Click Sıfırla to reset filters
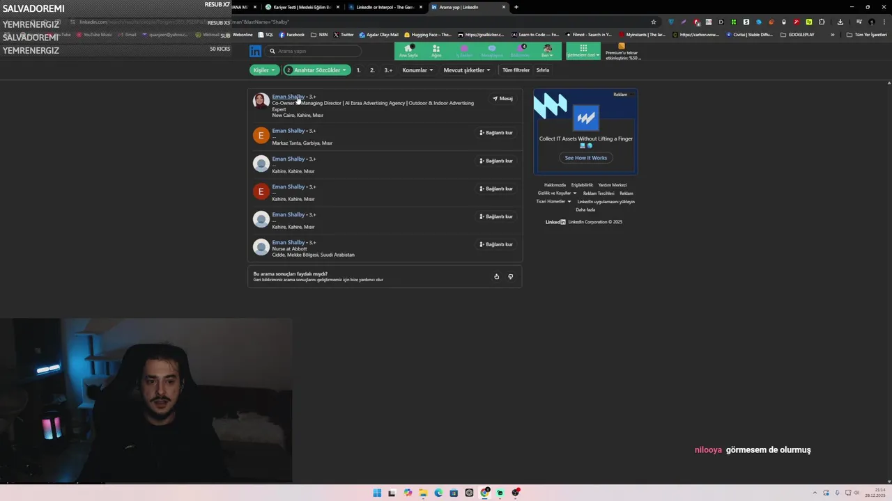This screenshot has width=892, height=501. point(543,70)
